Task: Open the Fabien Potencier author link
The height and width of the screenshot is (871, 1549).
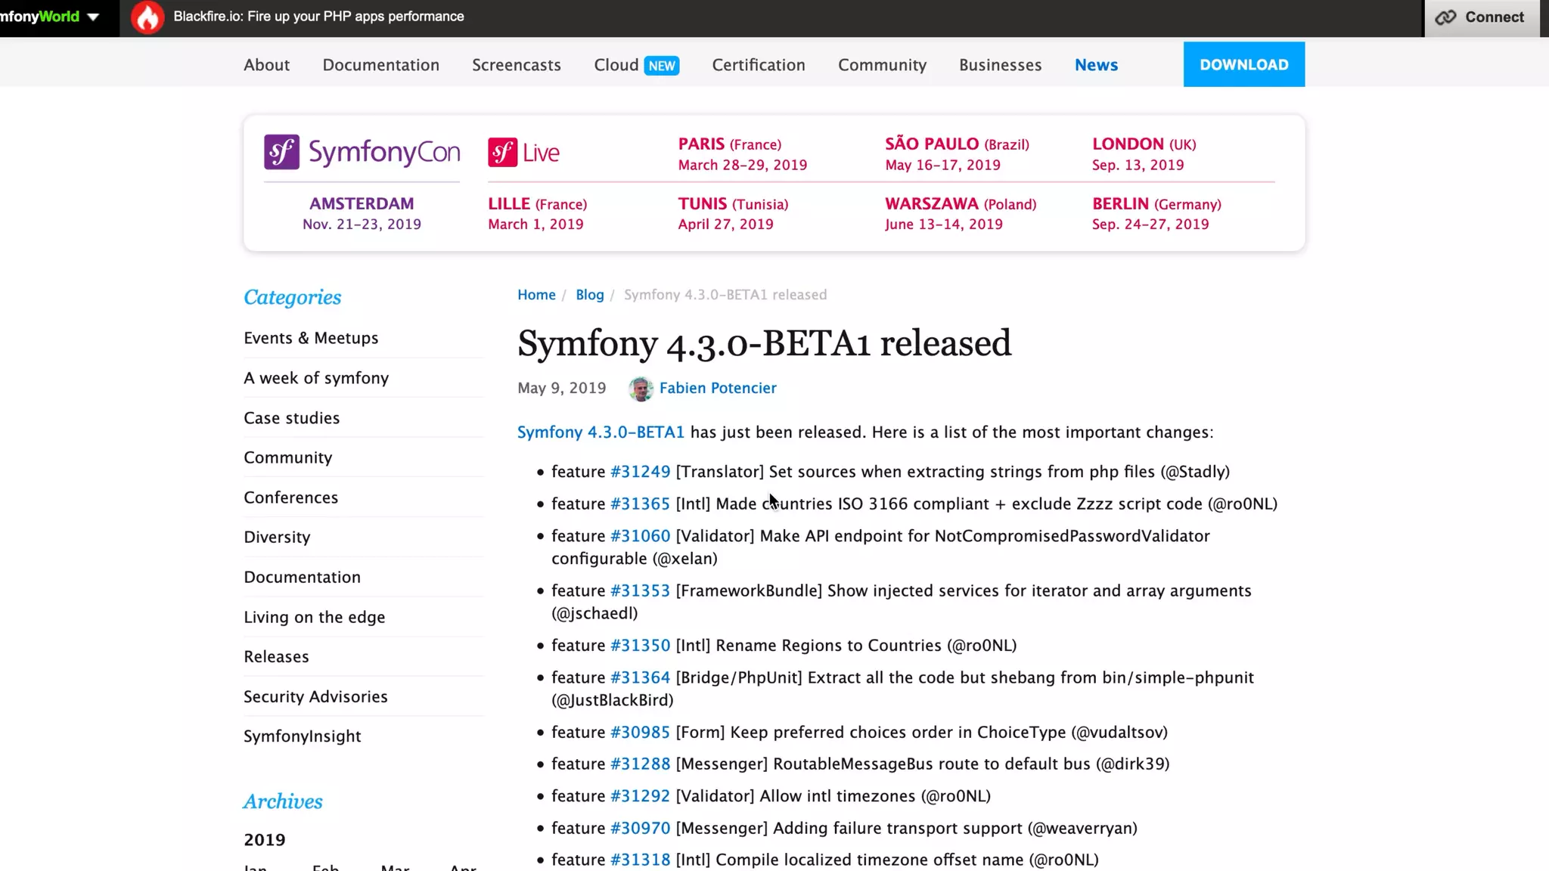Action: [717, 388]
